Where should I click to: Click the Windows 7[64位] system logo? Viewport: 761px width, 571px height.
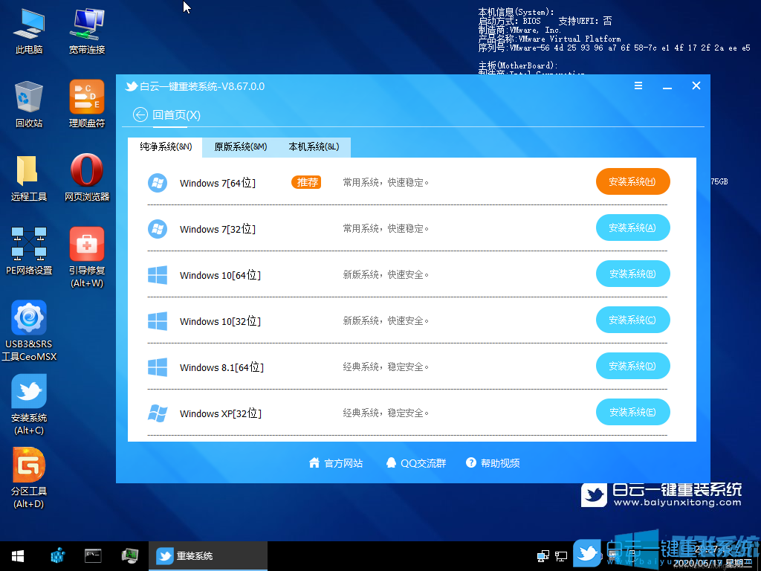[158, 182]
